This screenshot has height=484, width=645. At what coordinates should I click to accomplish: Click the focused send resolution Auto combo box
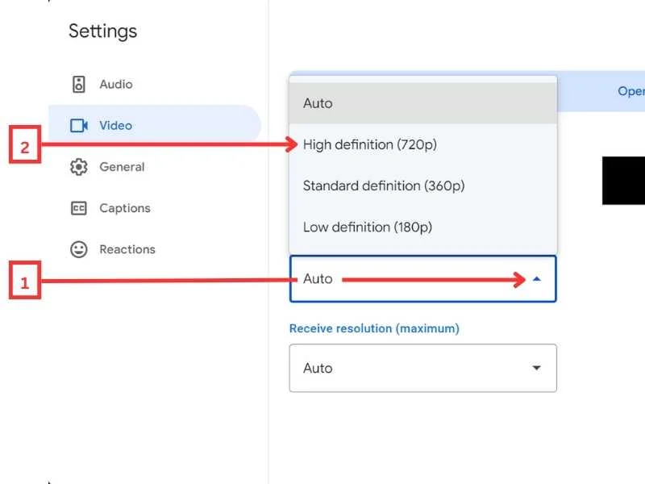(422, 278)
